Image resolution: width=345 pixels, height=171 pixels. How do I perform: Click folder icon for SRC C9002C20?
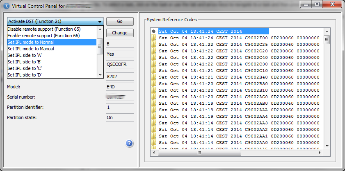click(153, 51)
